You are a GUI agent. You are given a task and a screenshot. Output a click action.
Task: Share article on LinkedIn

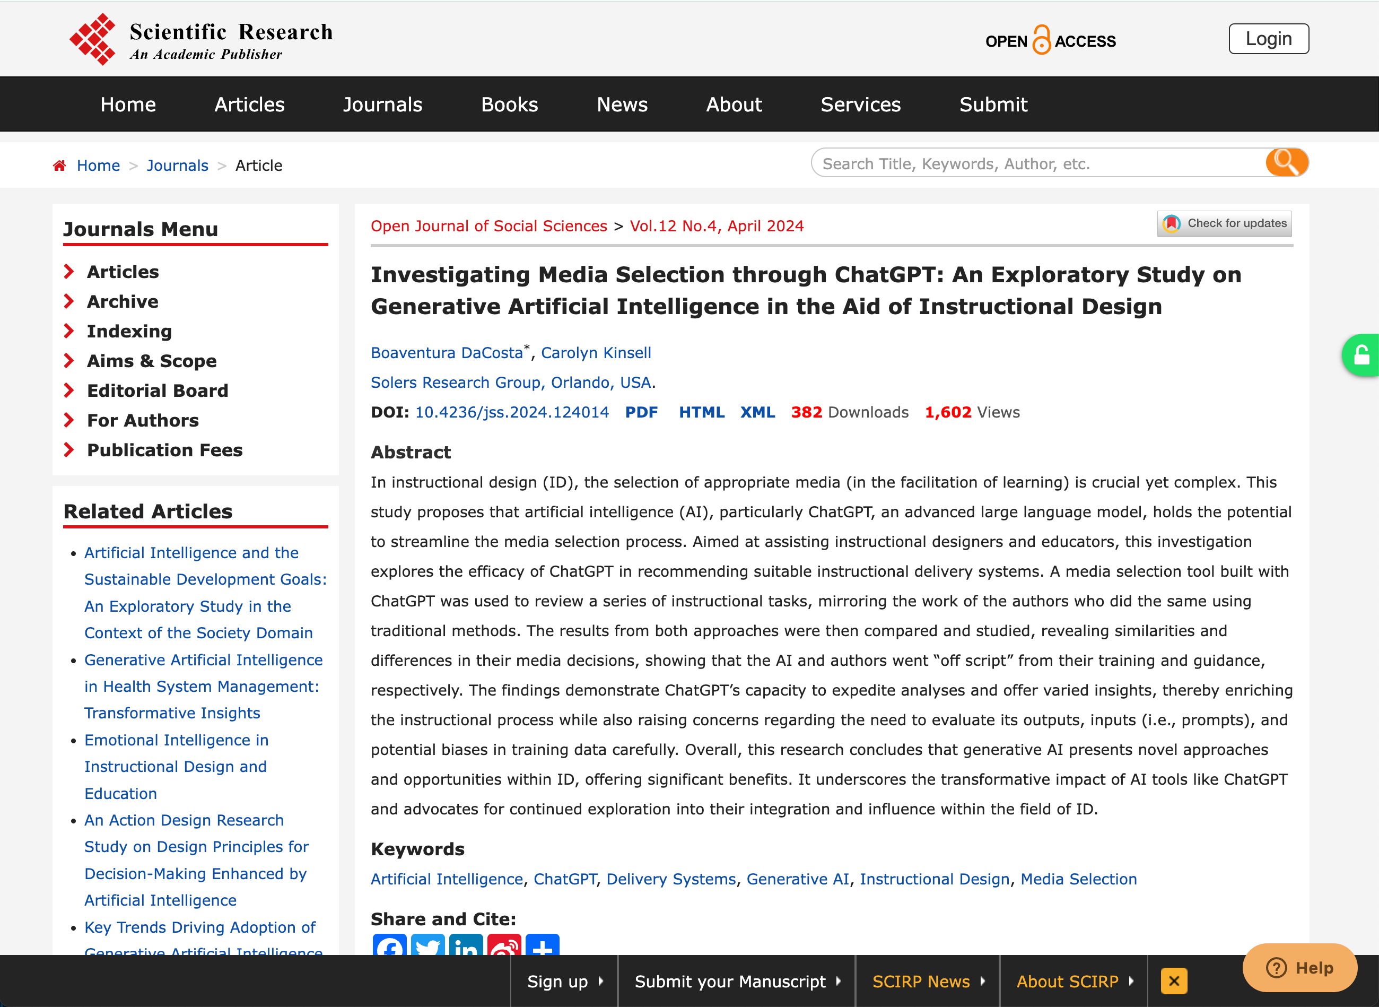(x=466, y=945)
